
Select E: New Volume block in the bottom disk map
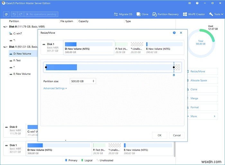click(148, 149)
